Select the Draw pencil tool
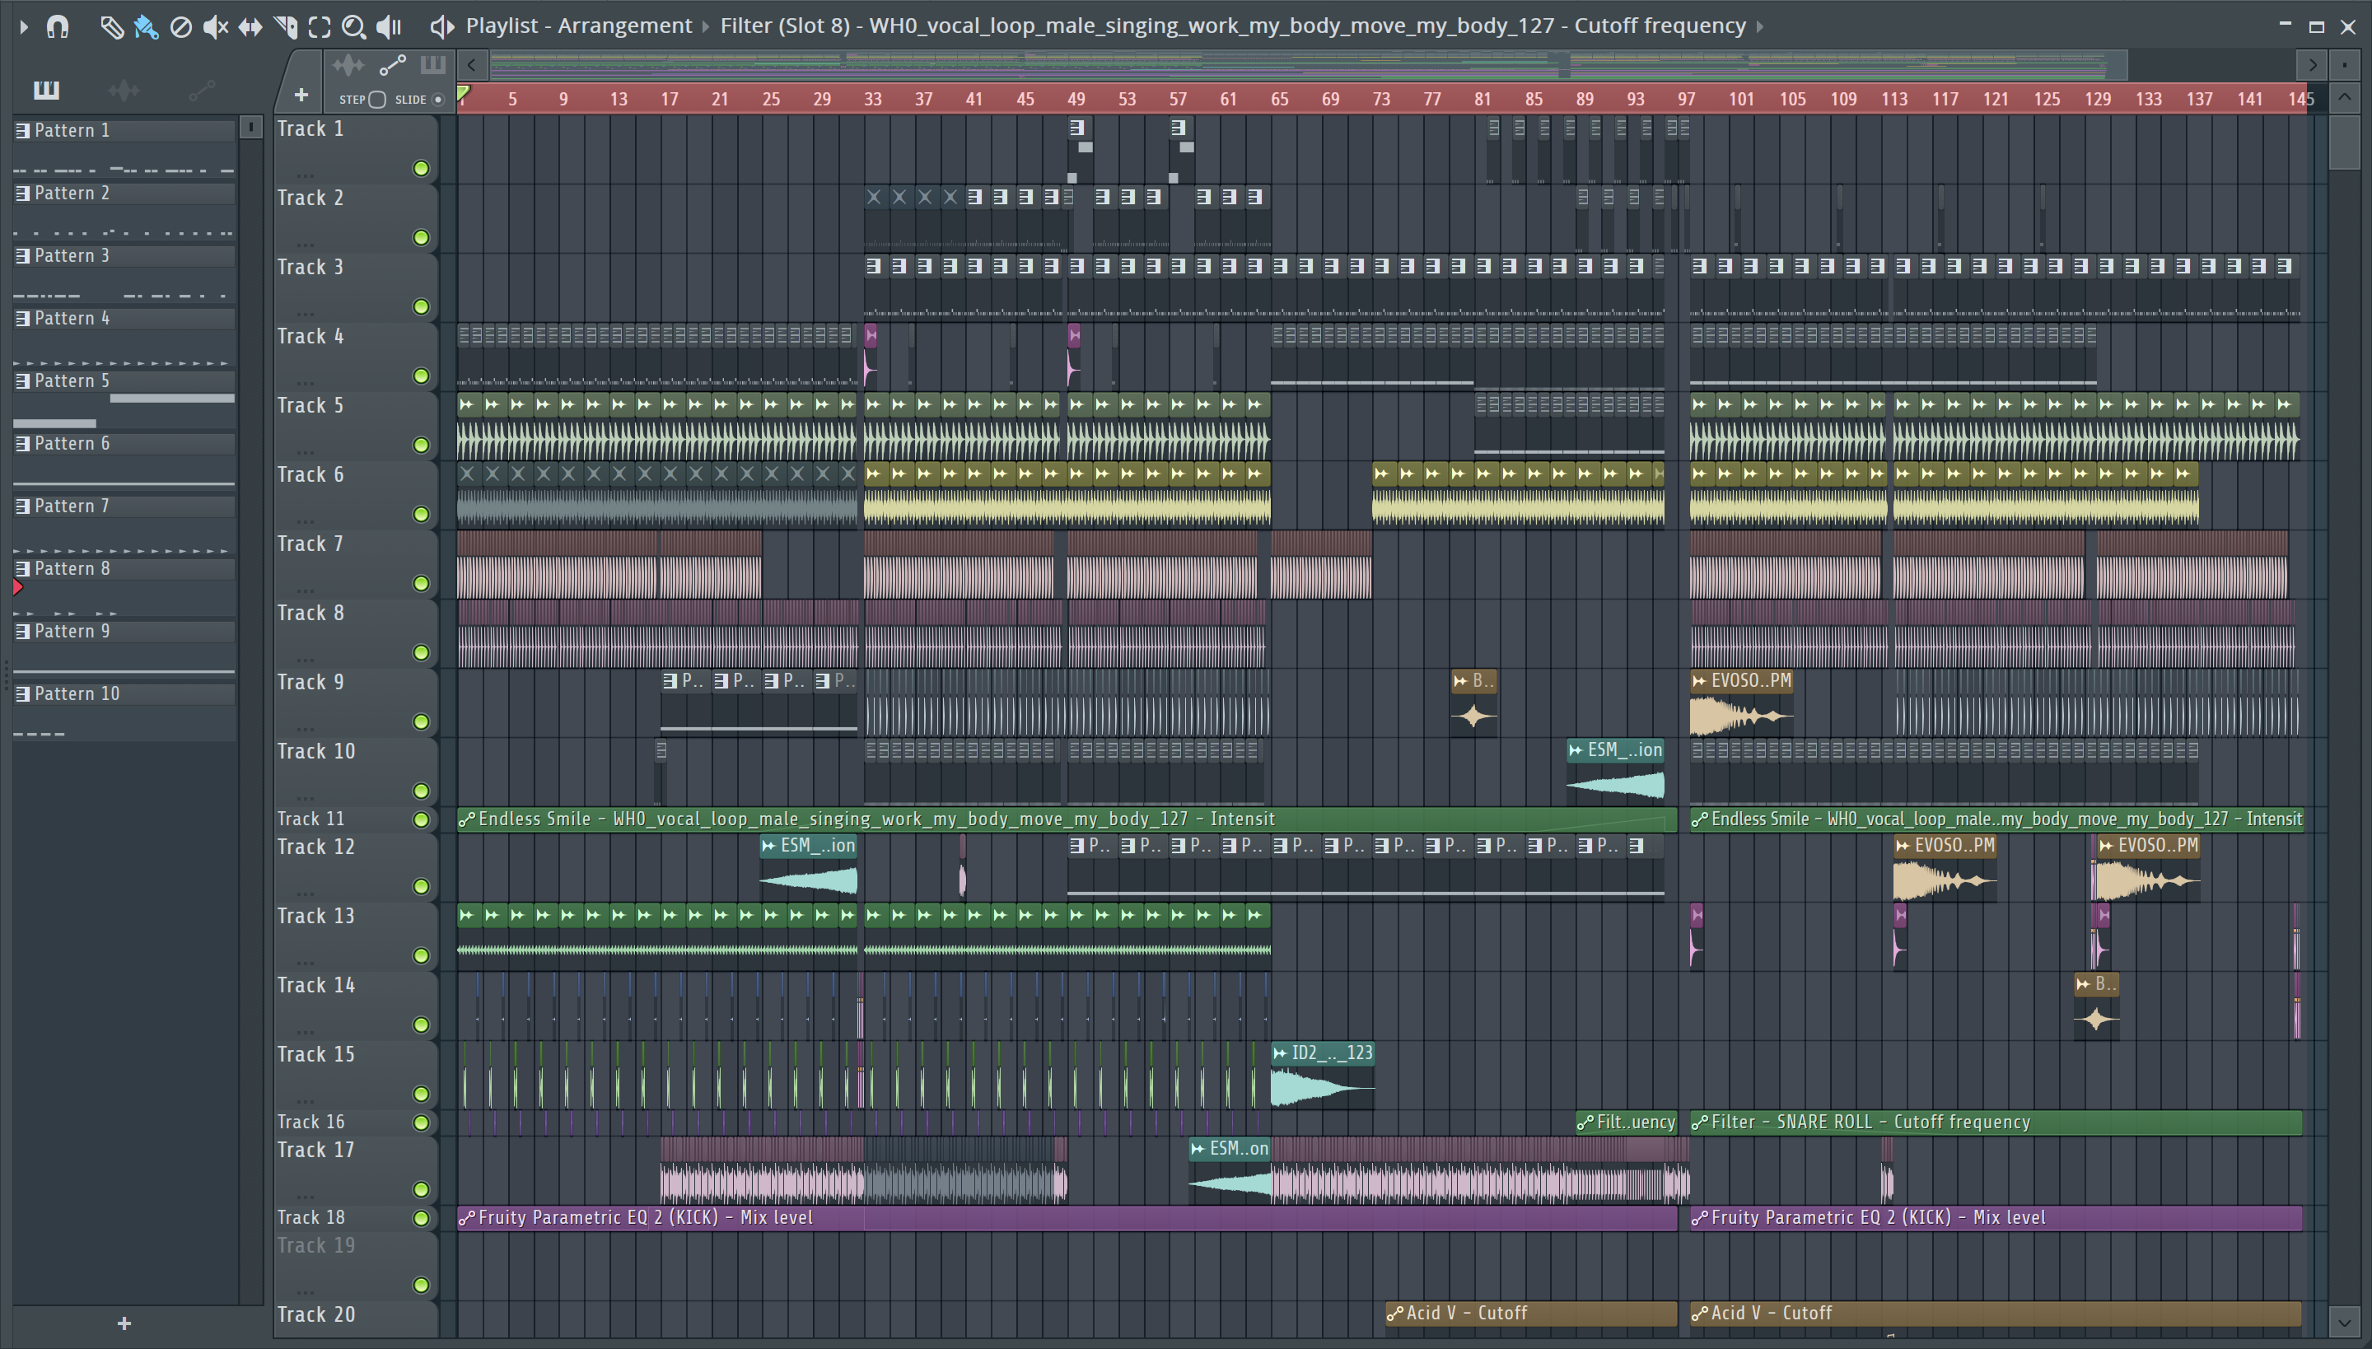This screenshot has height=1349, width=2372. (x=111, y=27)
